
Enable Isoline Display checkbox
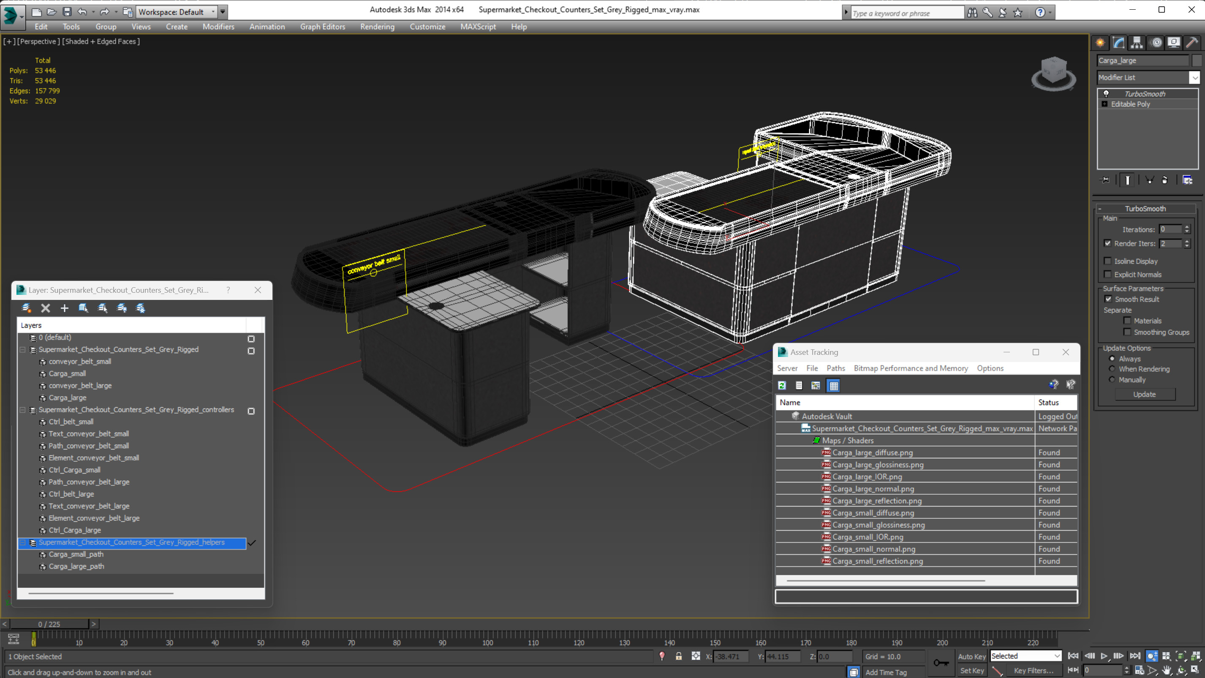click(x=1107, y=261)
